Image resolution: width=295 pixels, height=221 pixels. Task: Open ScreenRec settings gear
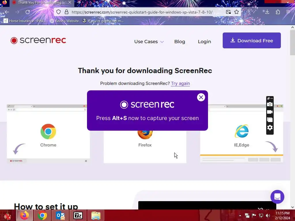pos(270,128)
